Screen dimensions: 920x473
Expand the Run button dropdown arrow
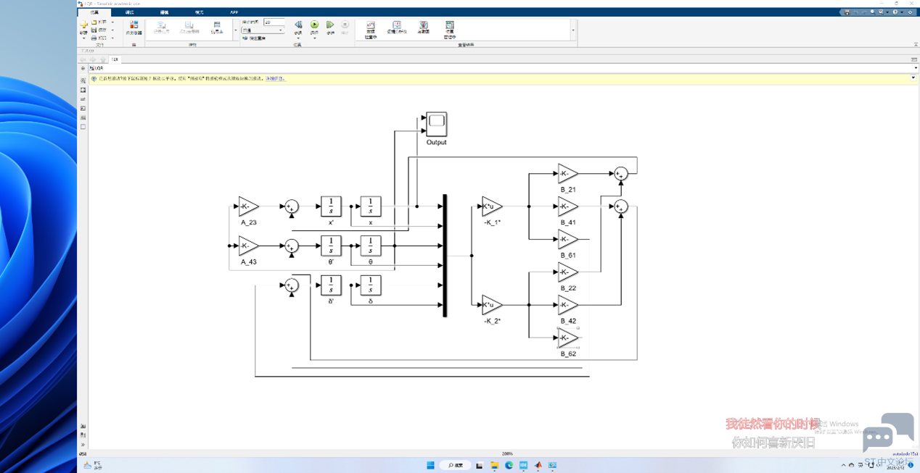314,38
